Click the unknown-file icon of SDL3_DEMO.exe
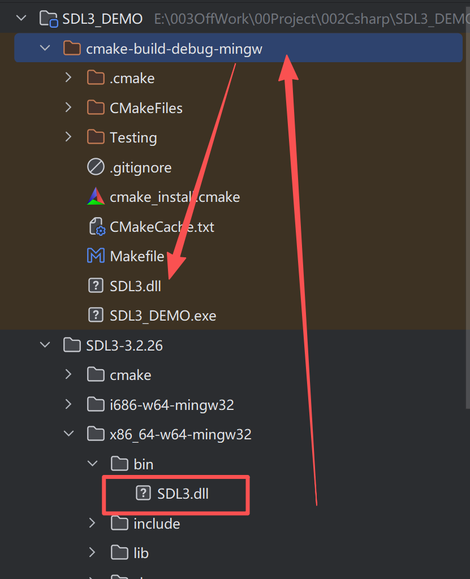This screenshot has width=470, height=579. pyautogui.click(x=96, y=316)
